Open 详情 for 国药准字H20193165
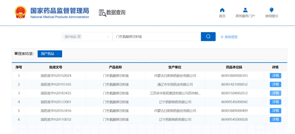295x134 pixels. [x=275, y=84]
